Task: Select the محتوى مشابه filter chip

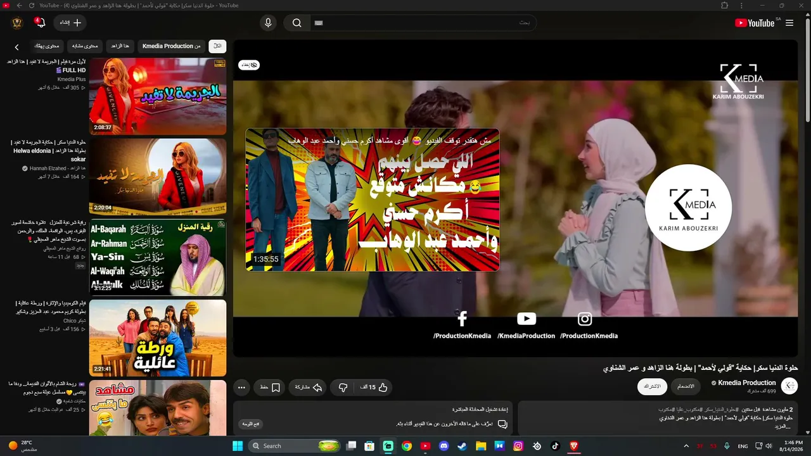Action: click(x=85, y=46)
